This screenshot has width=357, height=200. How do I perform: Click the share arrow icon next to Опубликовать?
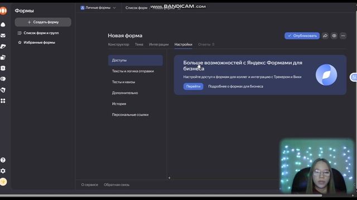tap(325, 36)
